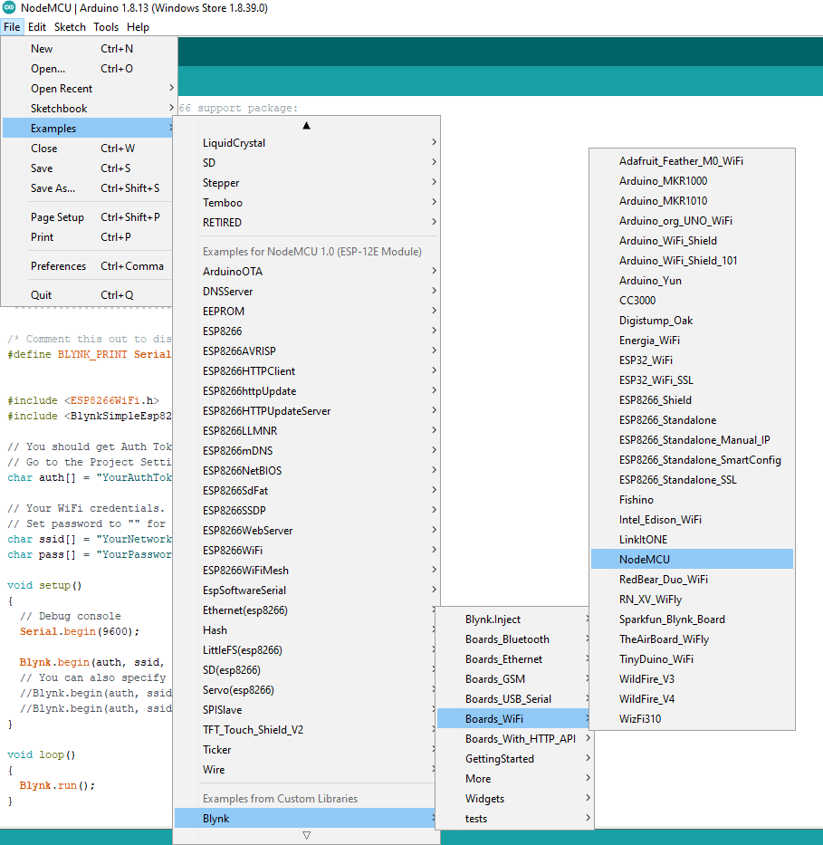823x845 pixels.
Task: Open the Sketch menu in menu bar
Action: 70,27
